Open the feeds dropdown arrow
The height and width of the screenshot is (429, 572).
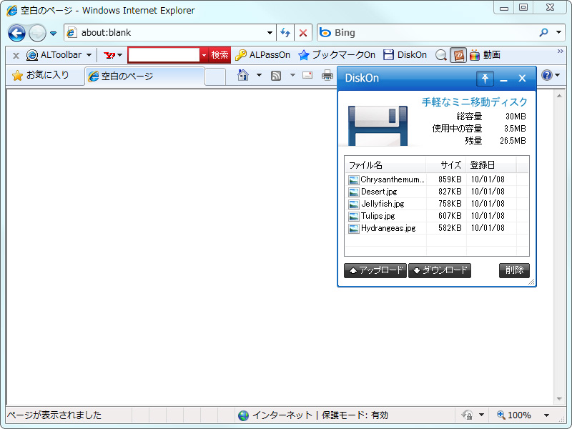coord(292,75)
